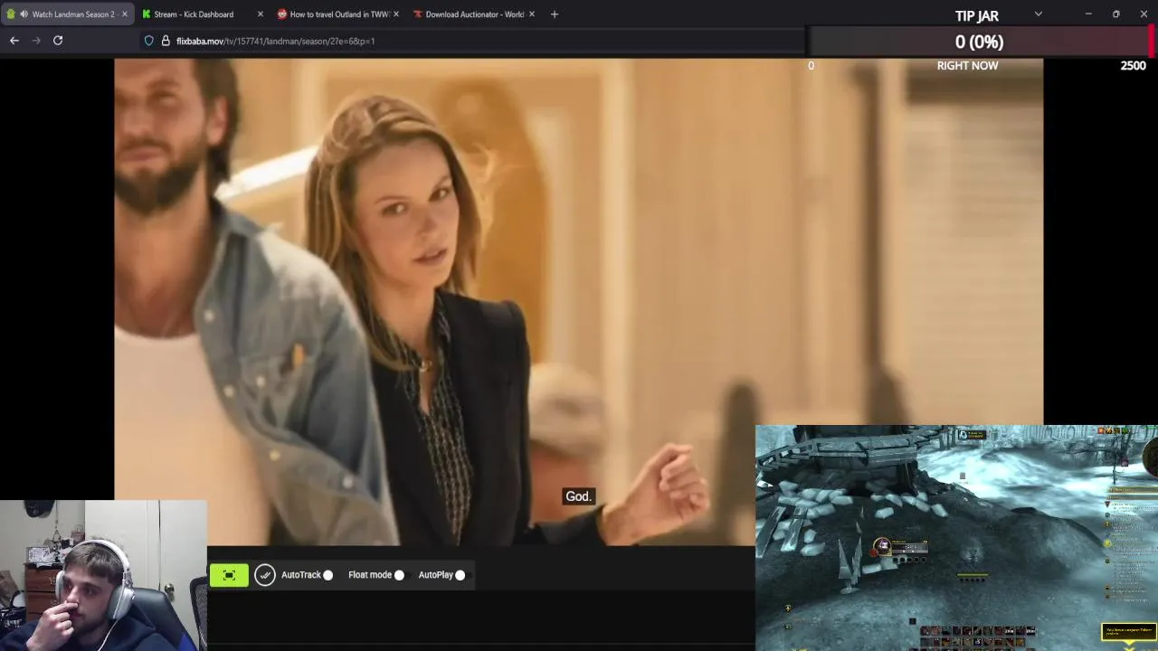
Task: Open the shield tracking protection icon
Action: (x=149, y=41)
